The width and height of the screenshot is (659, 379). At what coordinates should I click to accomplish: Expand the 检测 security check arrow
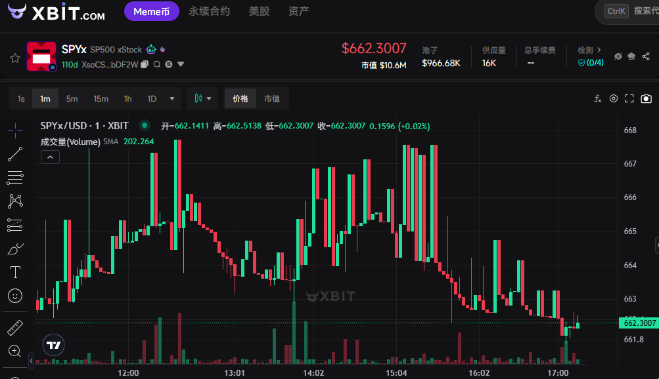(599, 50)
